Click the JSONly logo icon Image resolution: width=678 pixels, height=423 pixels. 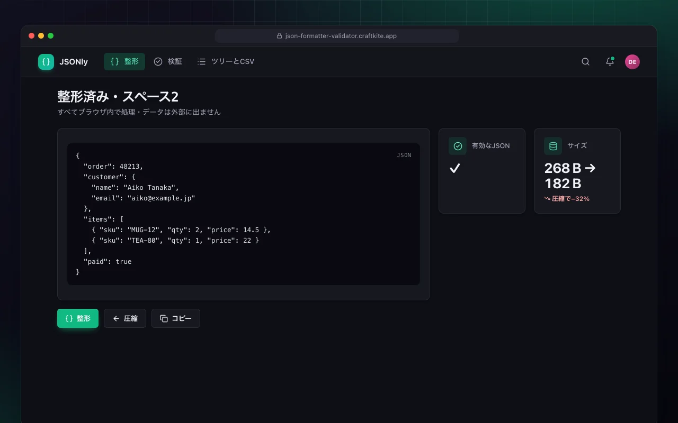pos(46,62)
